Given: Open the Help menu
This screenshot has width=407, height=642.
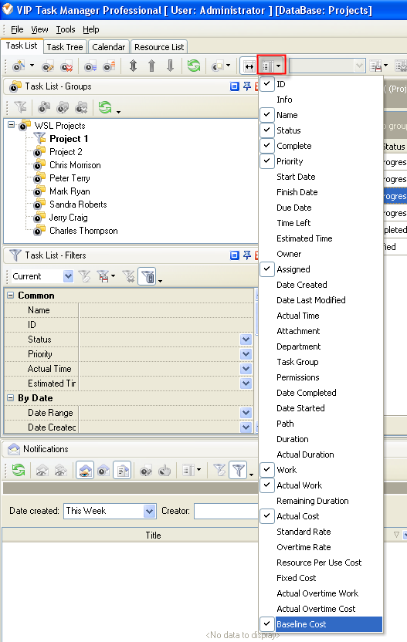Looking at the screenshot, I should click(91, 29).
